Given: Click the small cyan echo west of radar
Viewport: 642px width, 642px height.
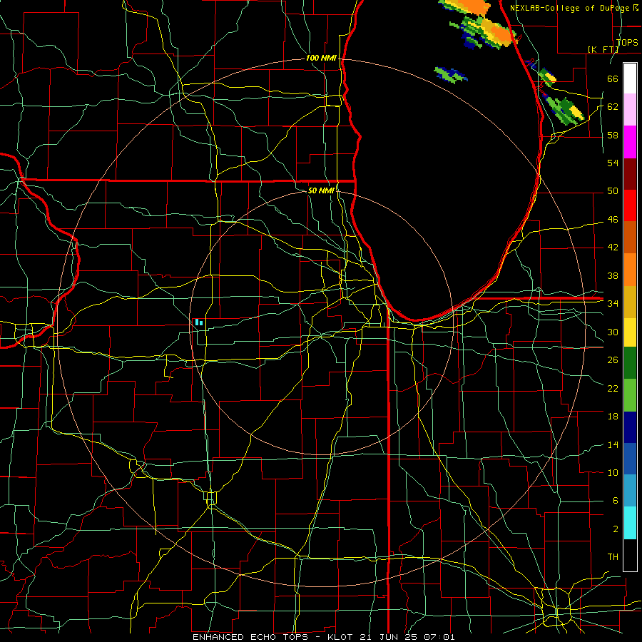Looking at the screenshot, I should (x=198, y=322).
